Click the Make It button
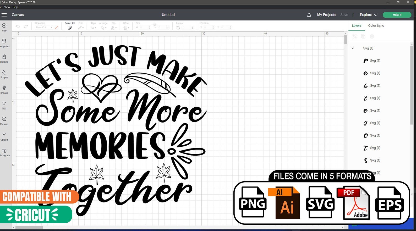This screenshot has width=416, height=231. 397,15
